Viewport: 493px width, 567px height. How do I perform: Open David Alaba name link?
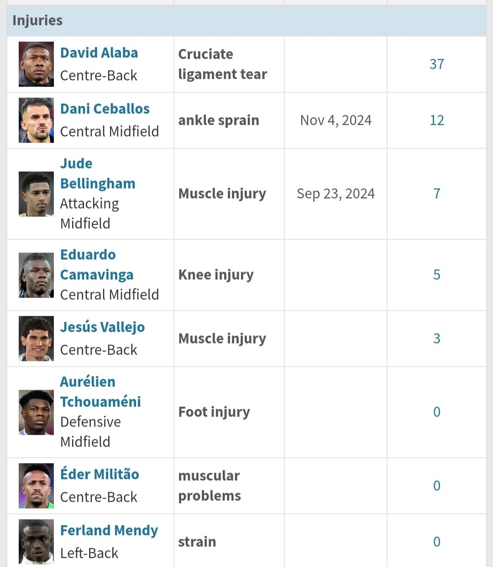[x=99, y=53]
